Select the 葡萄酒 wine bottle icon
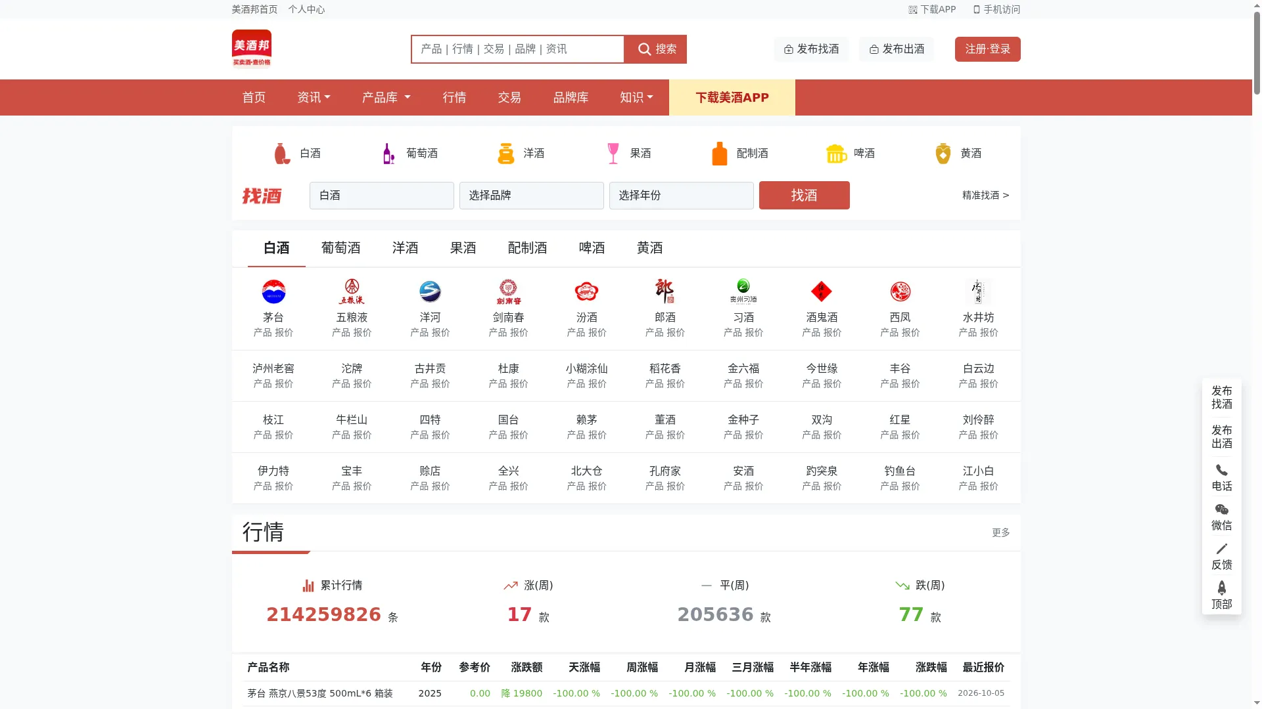 (388, 154)
